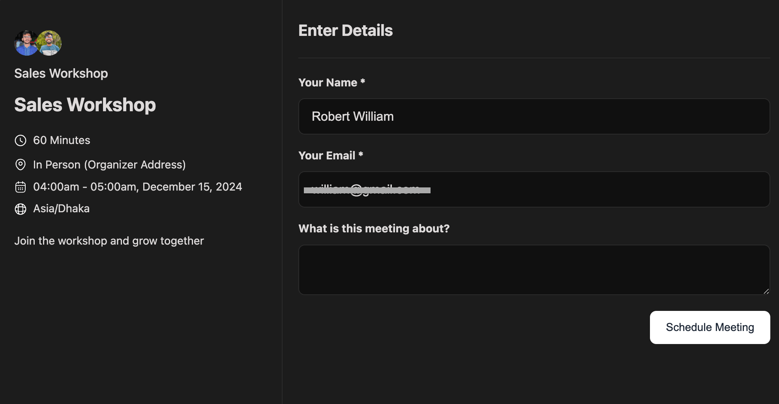The width and height of the screenshot is (779, 404).
Task: Click the calendar icon beside the date
Action: tap(21, 187)
